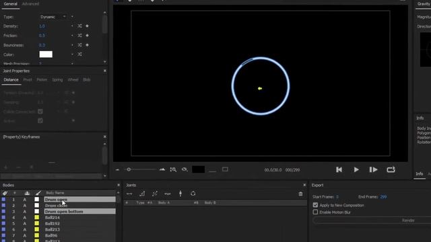Open Color options arrow
The width and height of the screenshot is (431, 242).
[x=72, y=54]
